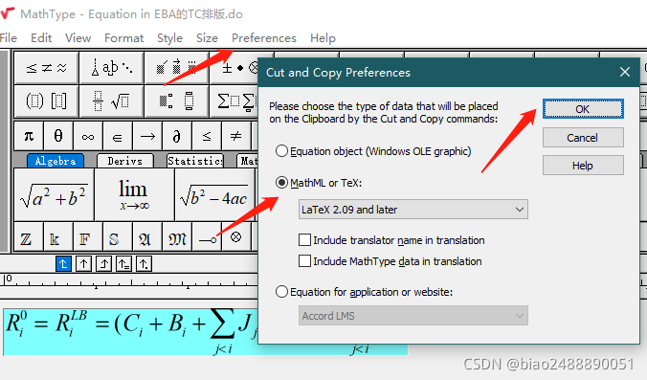Screen dimensions: 647x380
Task: Open the Accord LMS dropdown
Action: coord(413,316)
